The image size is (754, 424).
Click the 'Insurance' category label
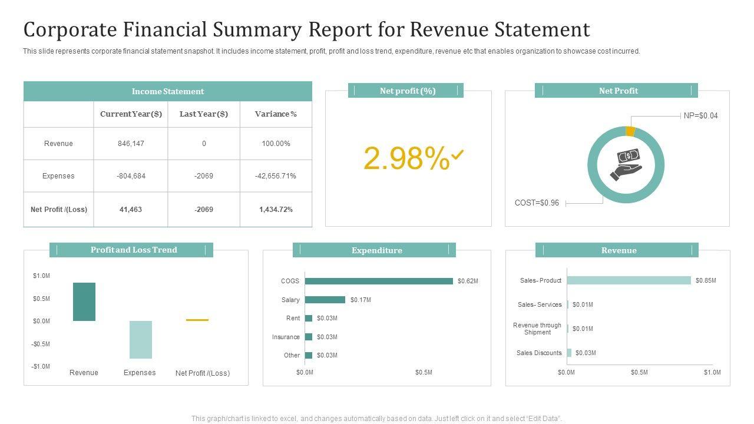[286, 337]
